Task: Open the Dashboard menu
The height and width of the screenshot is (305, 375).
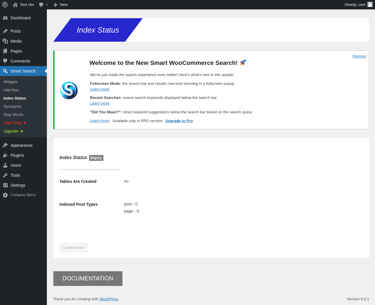Action: (23, 18)
